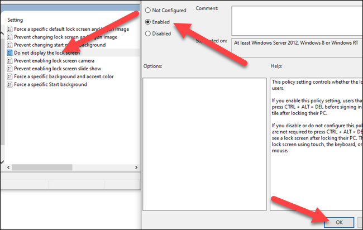The width and height of the screenshot is (363, 230).
Task: Choose the Enabled radio option
Action: coord(148,22)
